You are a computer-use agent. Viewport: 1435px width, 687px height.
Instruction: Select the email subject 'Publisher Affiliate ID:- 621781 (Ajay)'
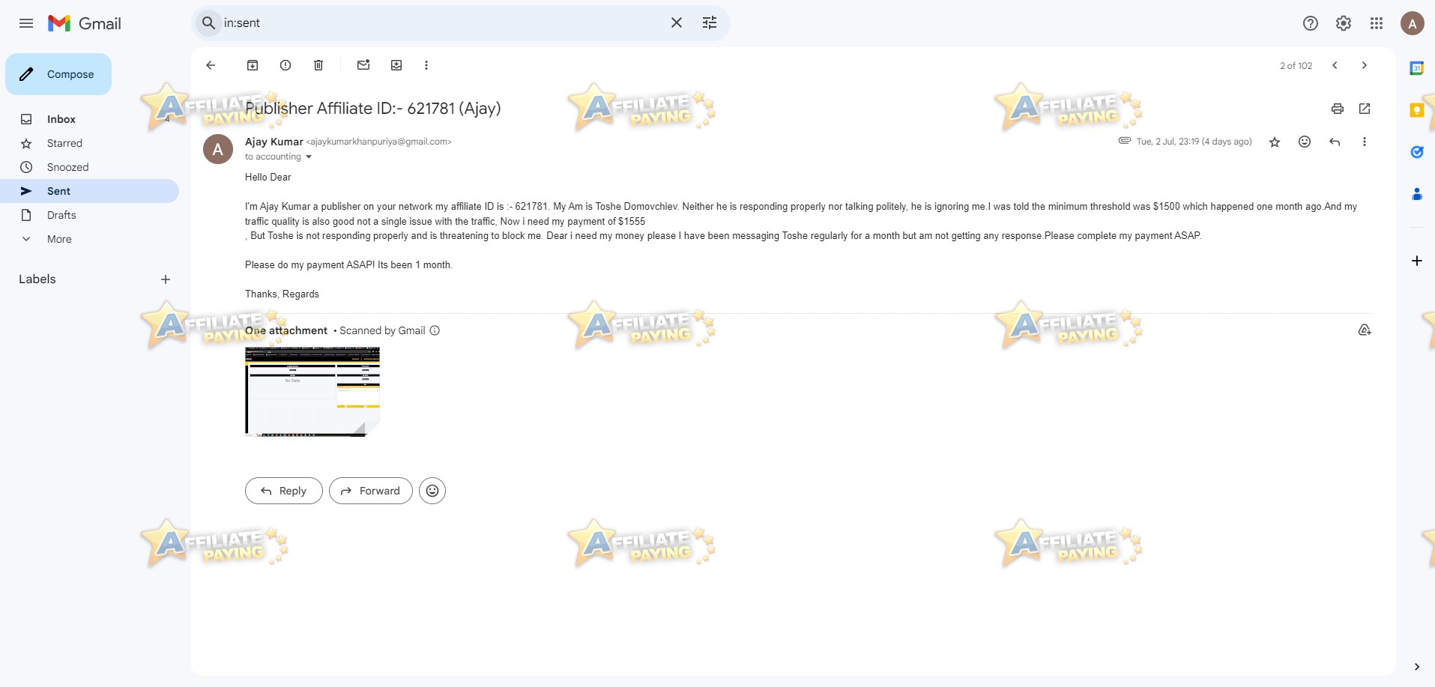pos(373,109)
